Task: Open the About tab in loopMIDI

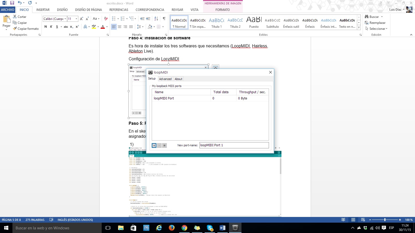Action: (178, 79)
